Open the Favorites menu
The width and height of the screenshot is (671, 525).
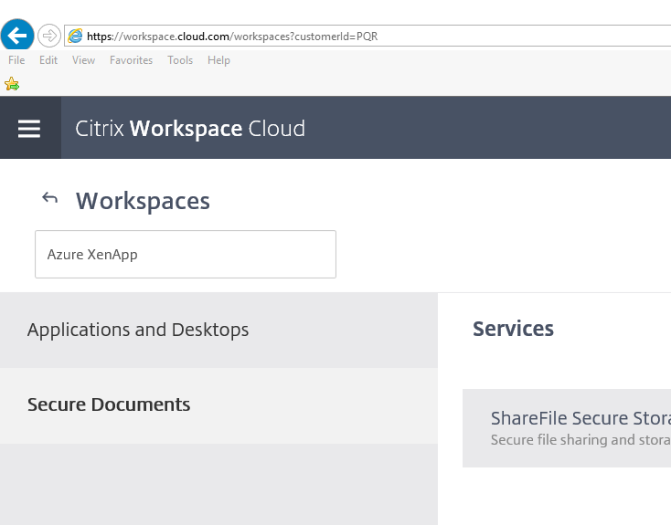coord(131,60)
